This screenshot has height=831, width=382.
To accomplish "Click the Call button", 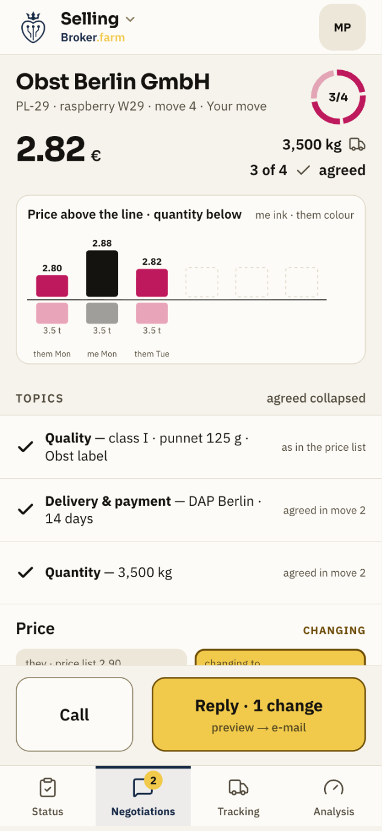I will [x=74, y=714].
